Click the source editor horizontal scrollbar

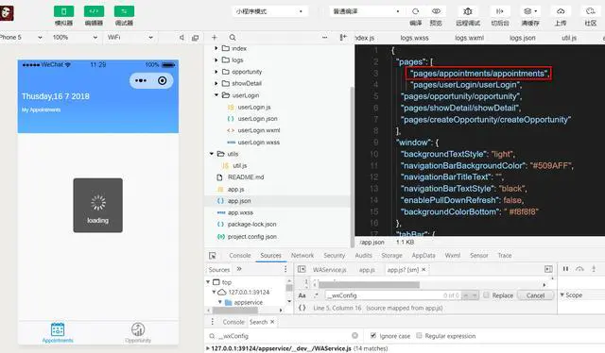[369, 285]
